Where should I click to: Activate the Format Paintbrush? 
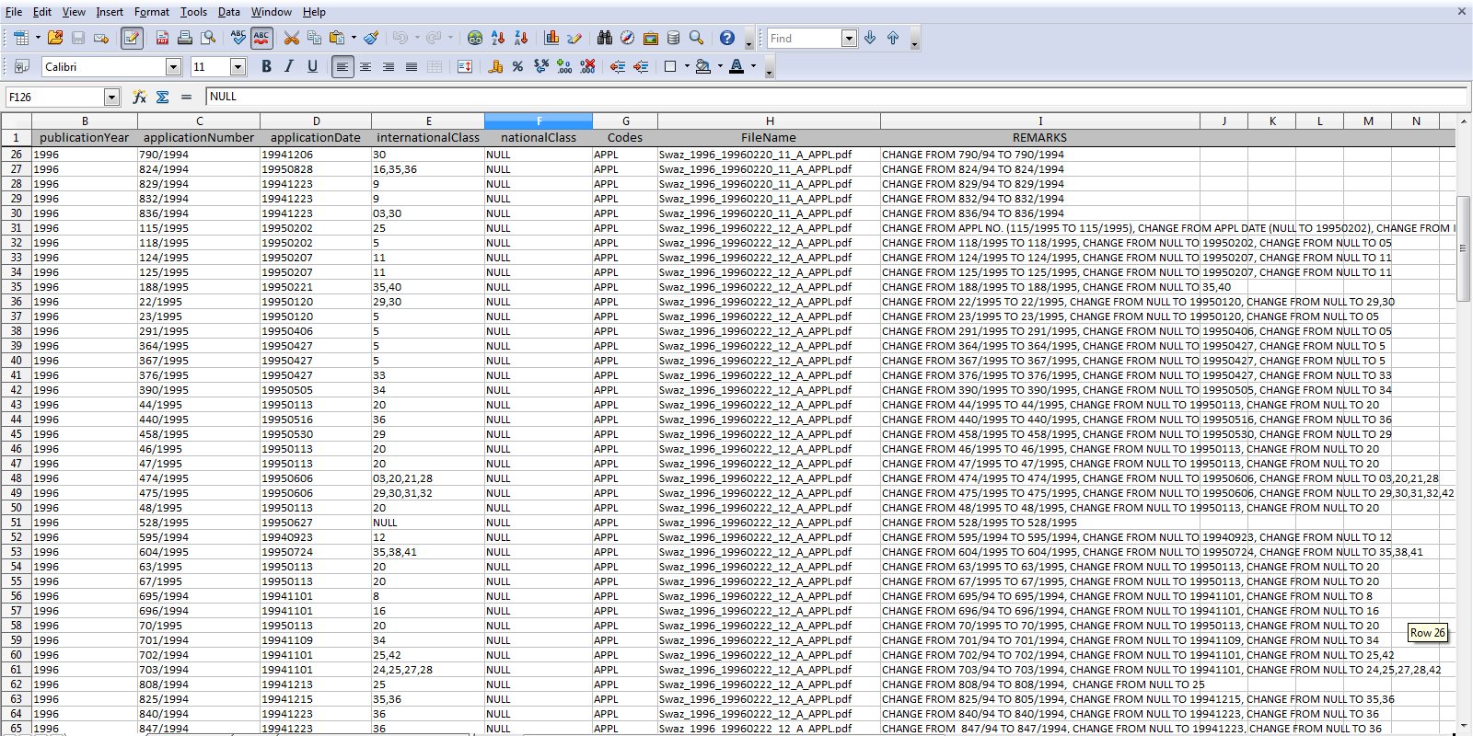(x=371, y=38)
